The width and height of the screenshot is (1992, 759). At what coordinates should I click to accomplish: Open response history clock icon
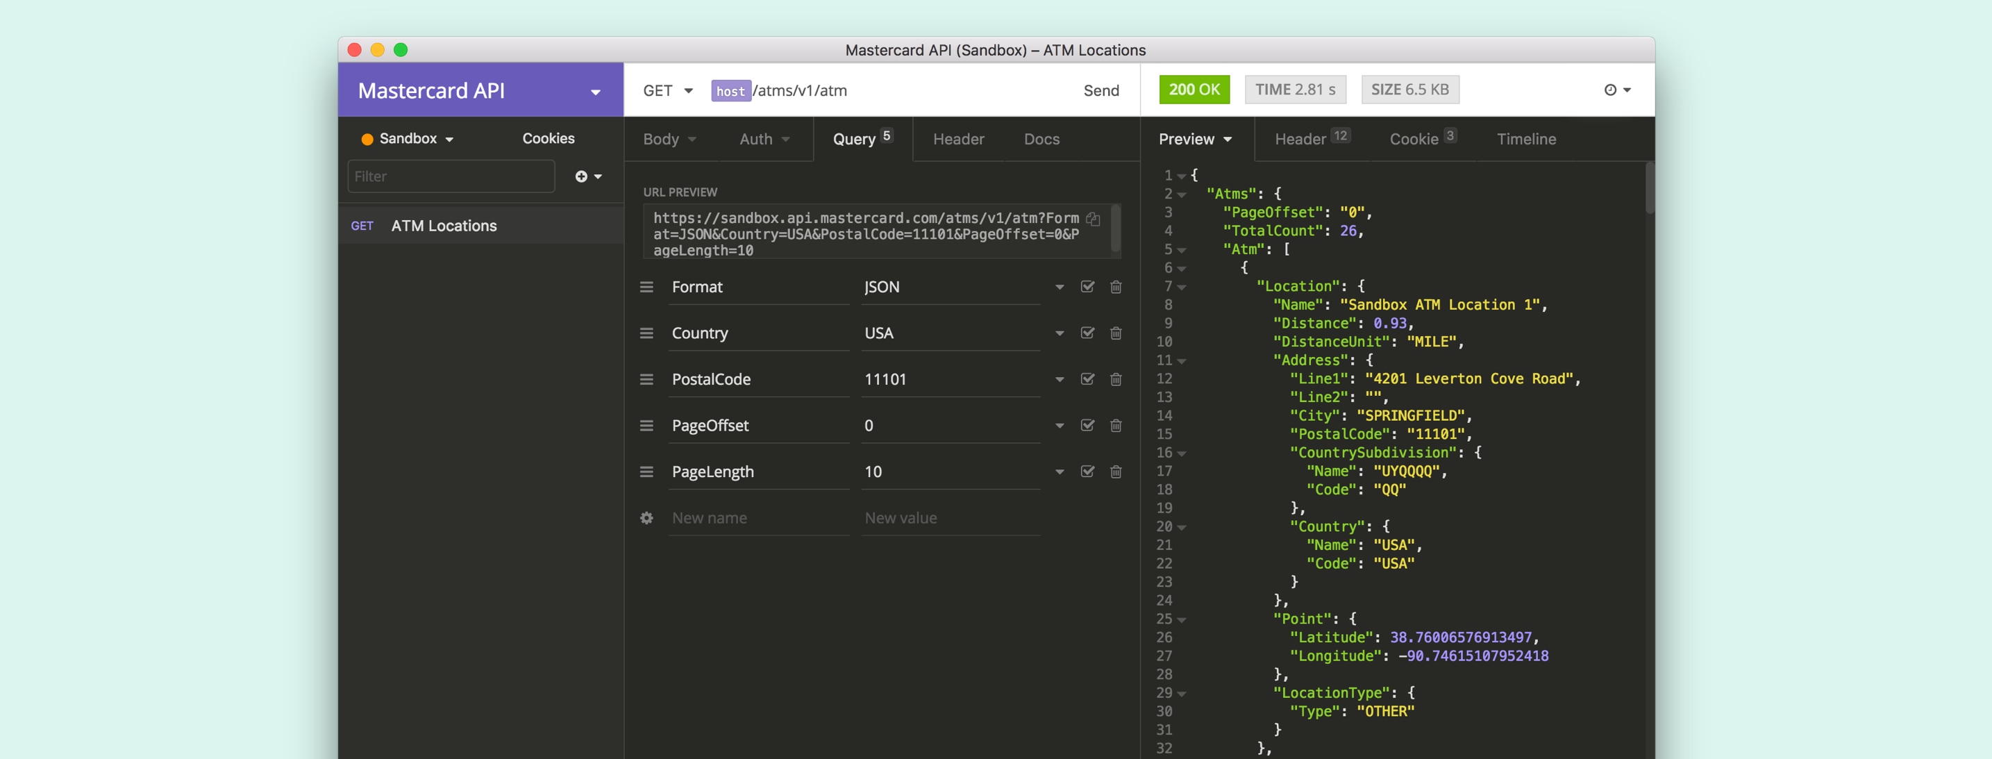pos(1611,90)
